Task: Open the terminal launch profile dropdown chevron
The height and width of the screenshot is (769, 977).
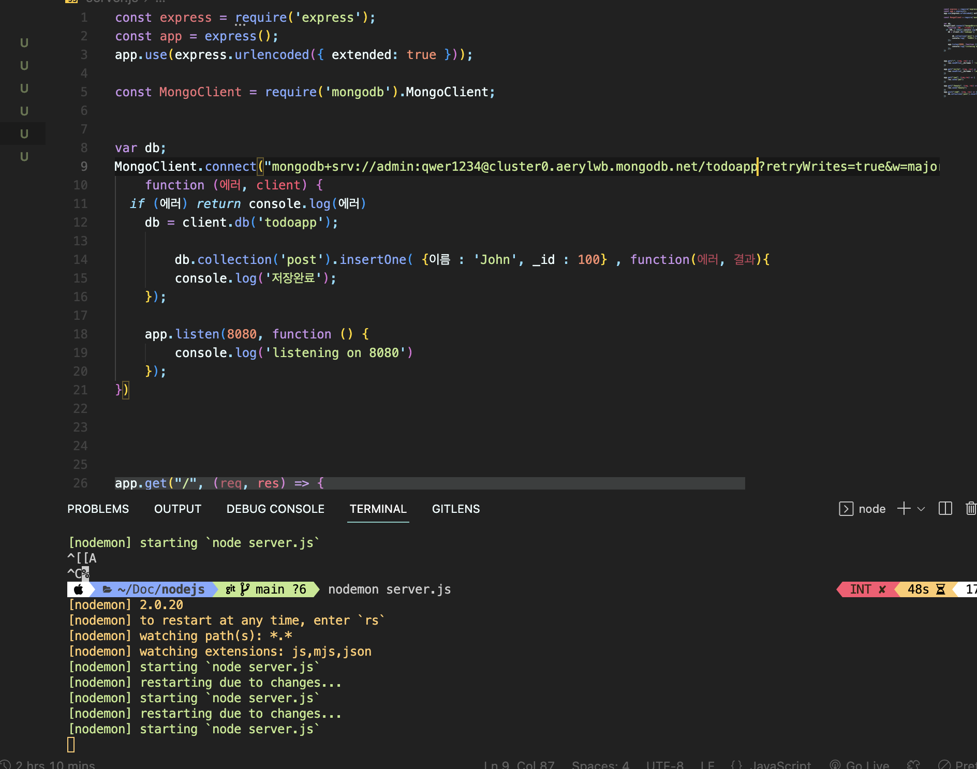Action: tap(921, 509)
